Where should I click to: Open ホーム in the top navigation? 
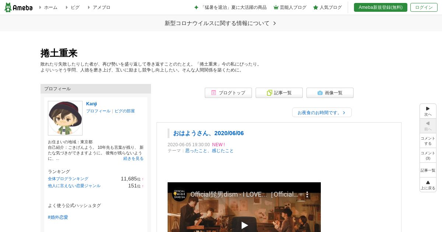pos(50,7)
